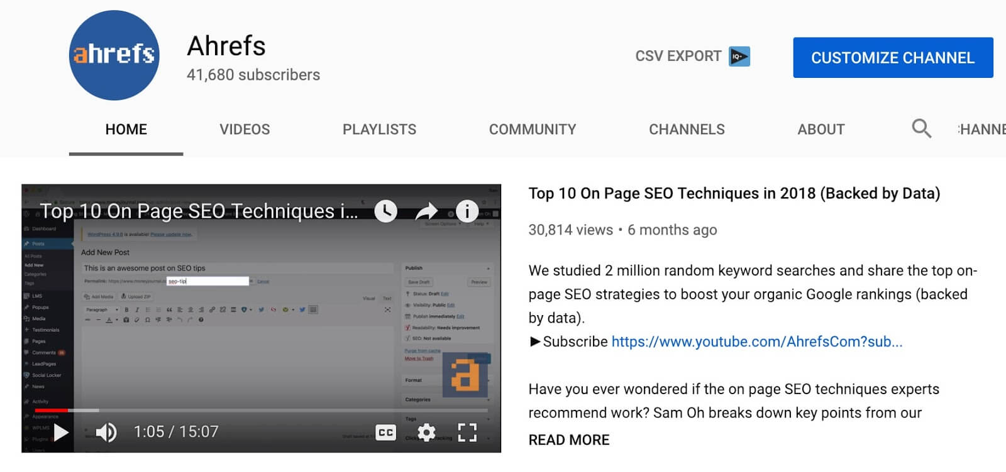This screenshot has height=472, width=1006.
Task: Click the Share arrow icon on video
Action: coord(426,212)
